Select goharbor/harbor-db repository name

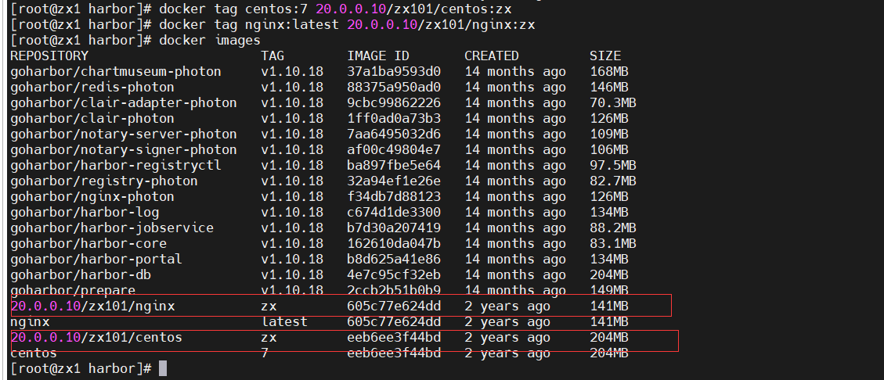pyautogui.click(x=81, y=274)
